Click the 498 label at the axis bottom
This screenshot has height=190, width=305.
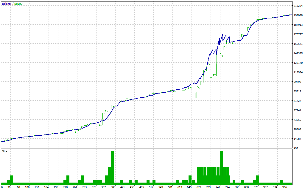pos(296,148)
